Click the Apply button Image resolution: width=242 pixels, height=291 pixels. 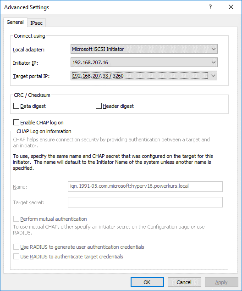coord(221,282)
